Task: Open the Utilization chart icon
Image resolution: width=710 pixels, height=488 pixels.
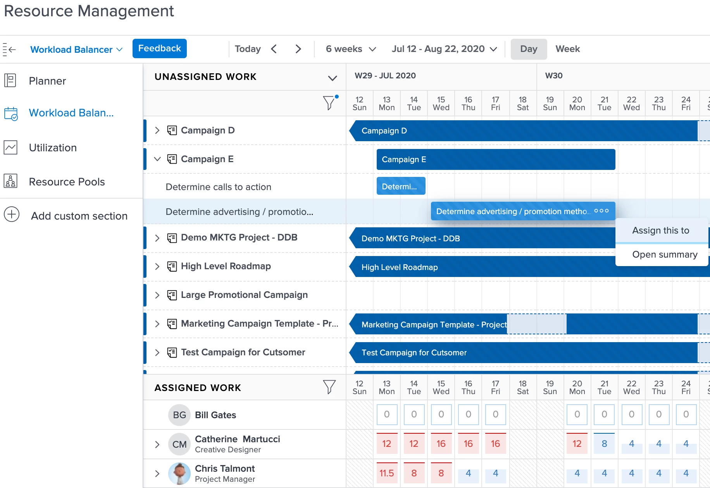Action: click(x=10, y=147)
